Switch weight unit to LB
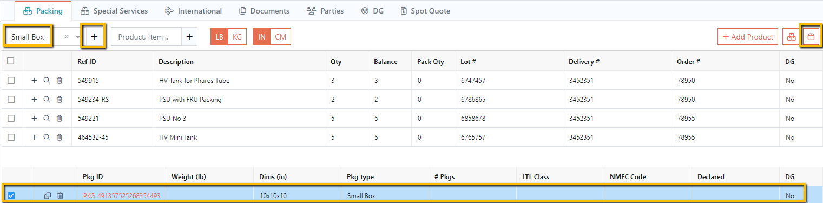Screen dimensions: 823x203 point(219,37)
